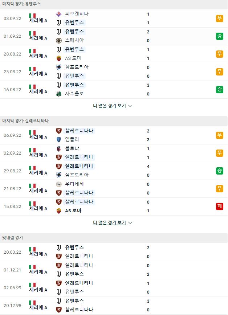This screenshot has height=315, width=228.
Task: Click orange 무 badge for Fiorentina match
Action: point(220,18)
